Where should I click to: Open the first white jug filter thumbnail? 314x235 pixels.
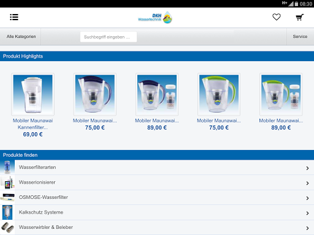point(33,94)
